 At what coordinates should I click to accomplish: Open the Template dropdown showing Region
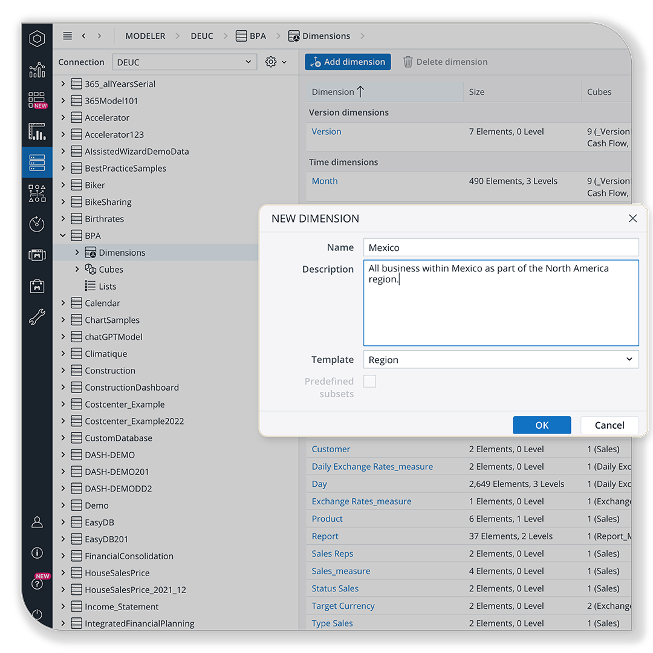click(501, 360)
